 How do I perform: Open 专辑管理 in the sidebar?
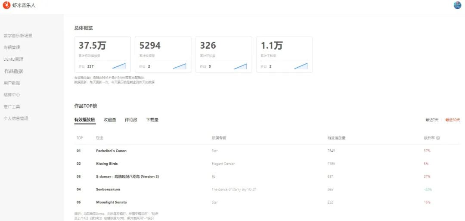coord(12,47)
